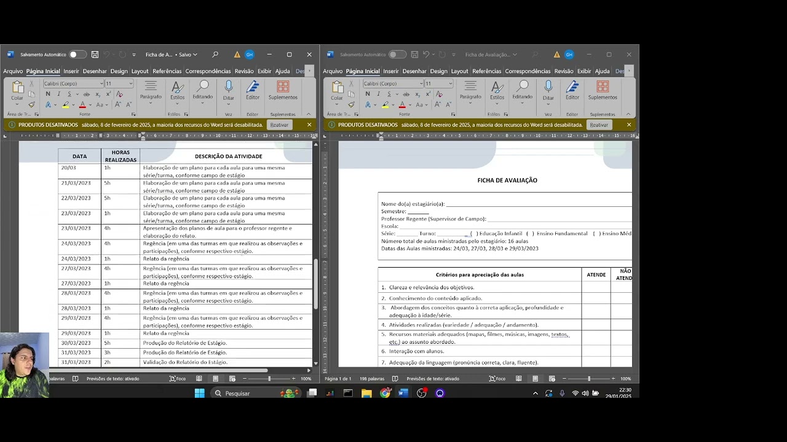Click the Copy icon in right window ribbon
Screen dimensions: 787x442
click(x=351, y=94)
